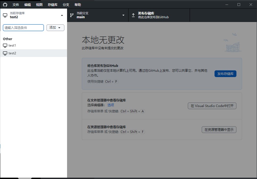257x179 pixels.
Task: Click 在 Visual Studio Code中打开 button
Action: [212, 106]
